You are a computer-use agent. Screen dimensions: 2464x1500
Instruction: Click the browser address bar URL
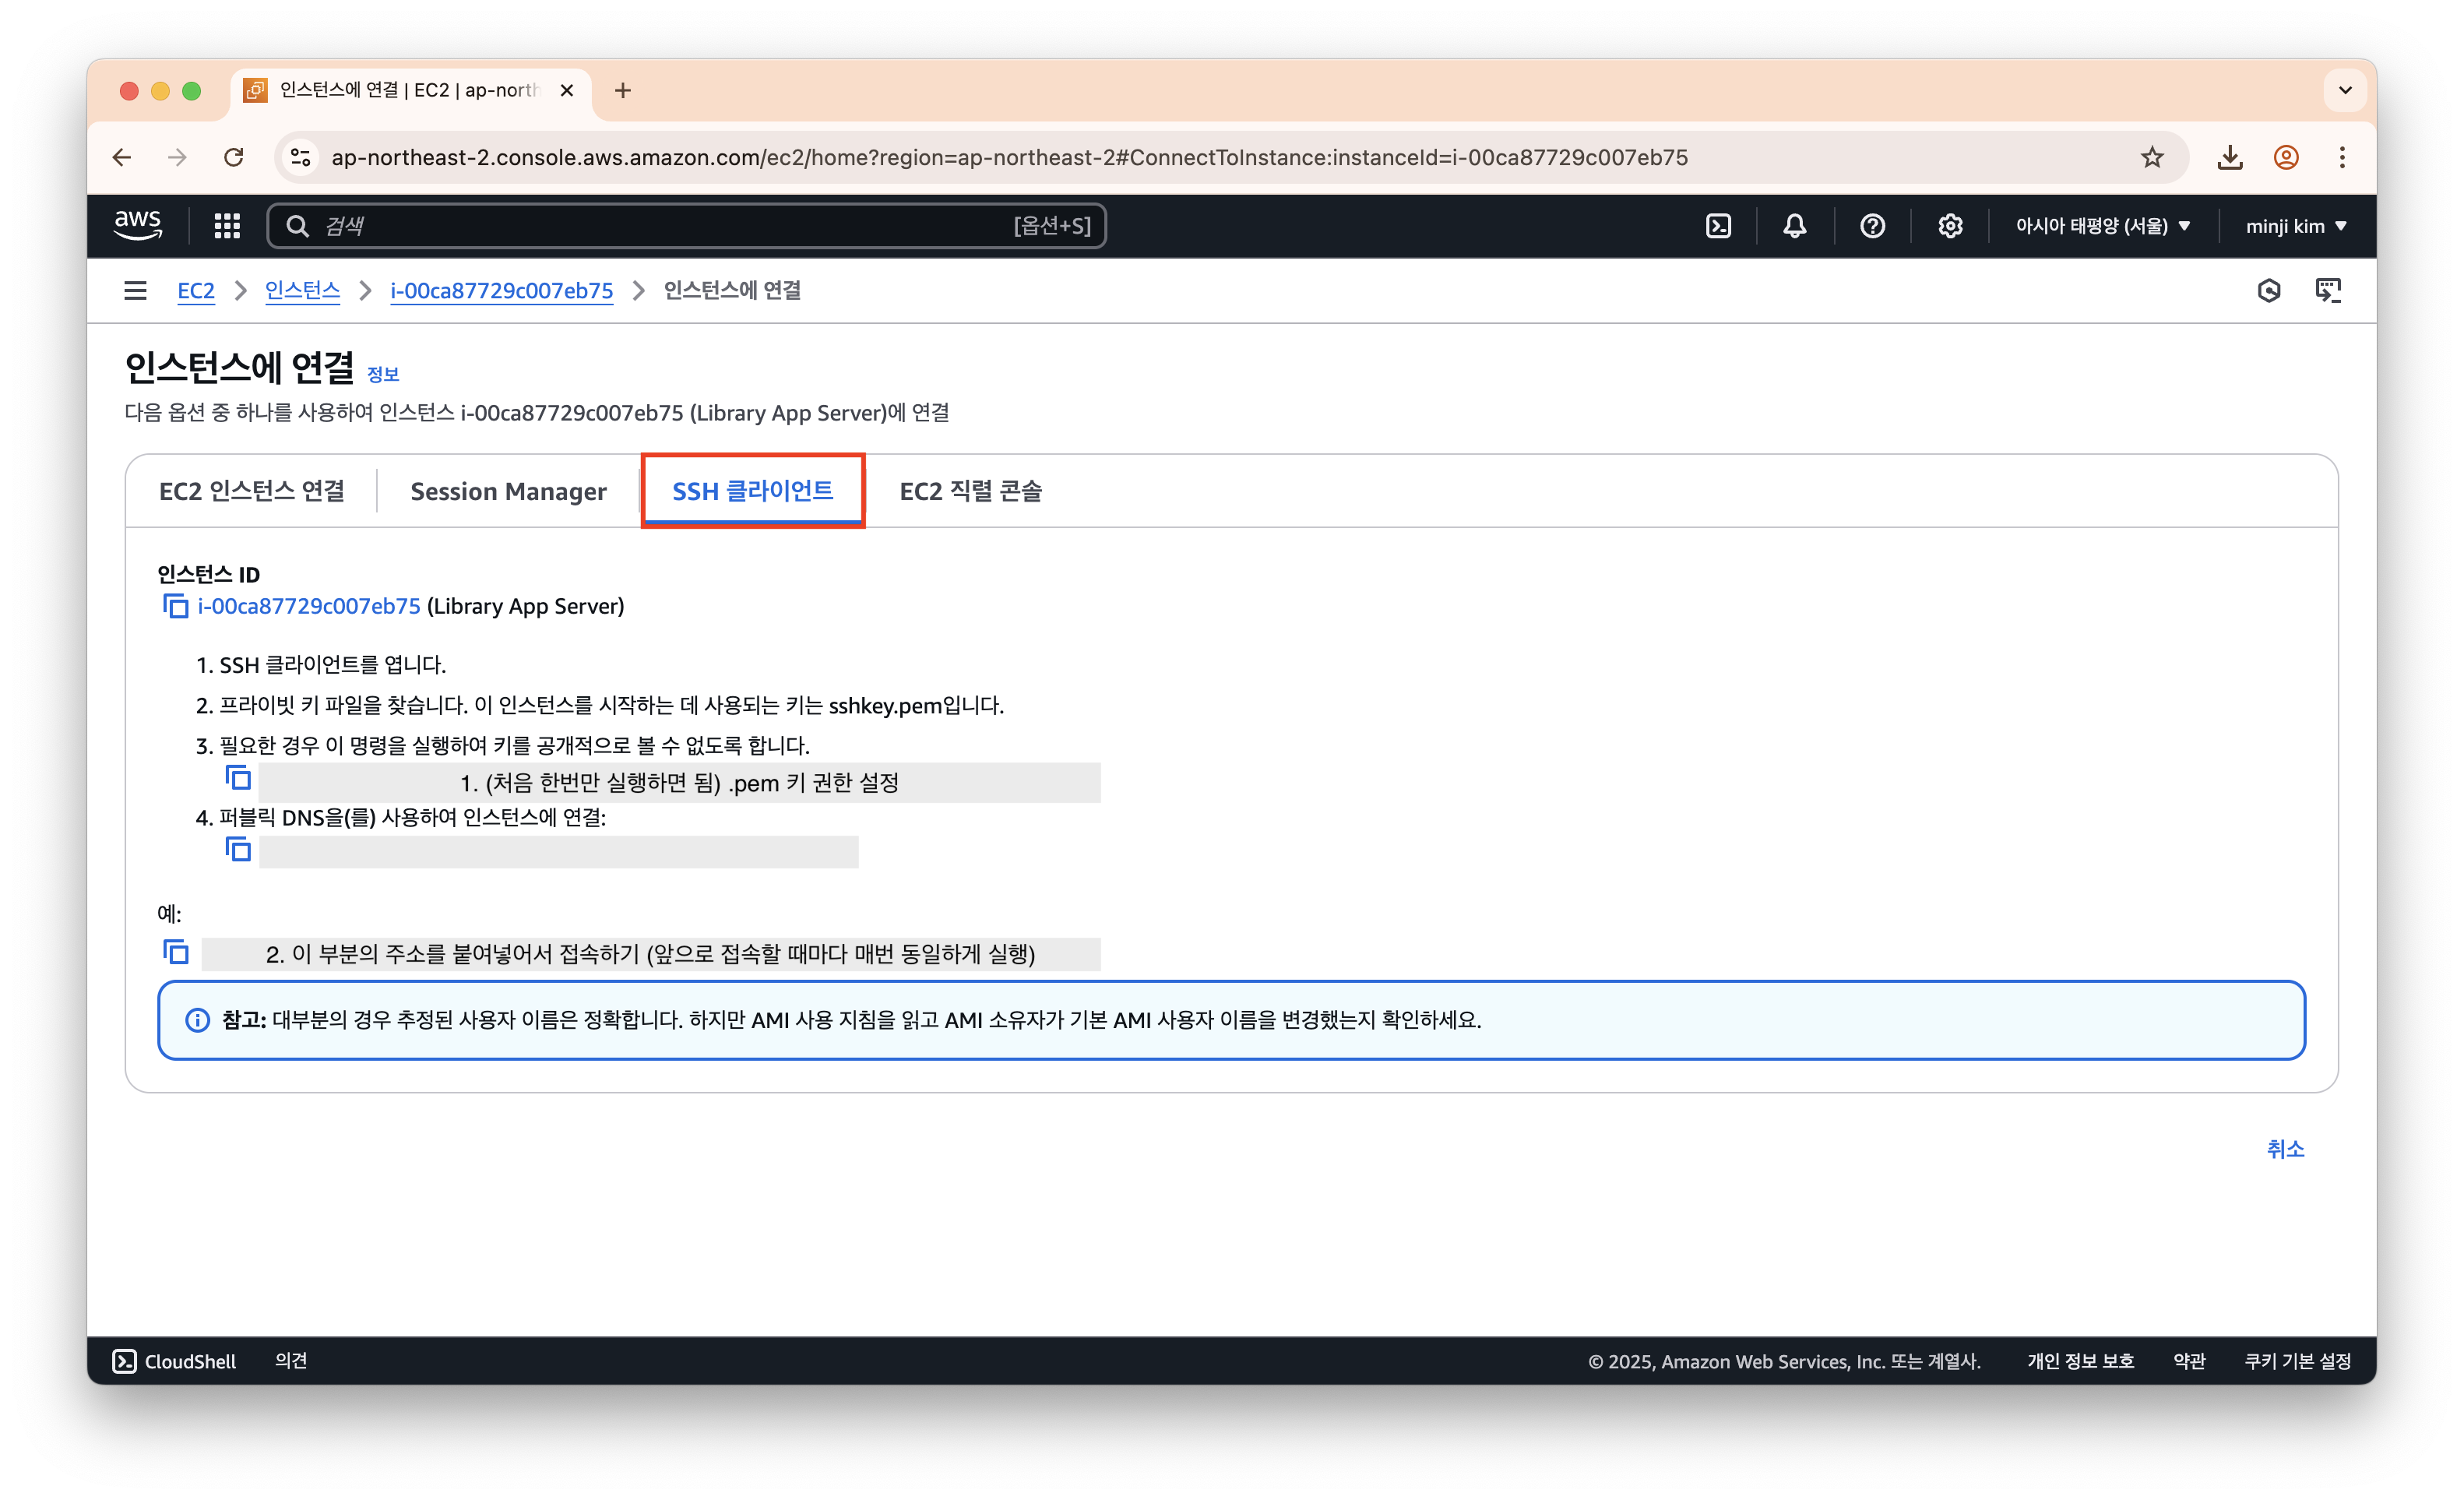[1009, 157]
